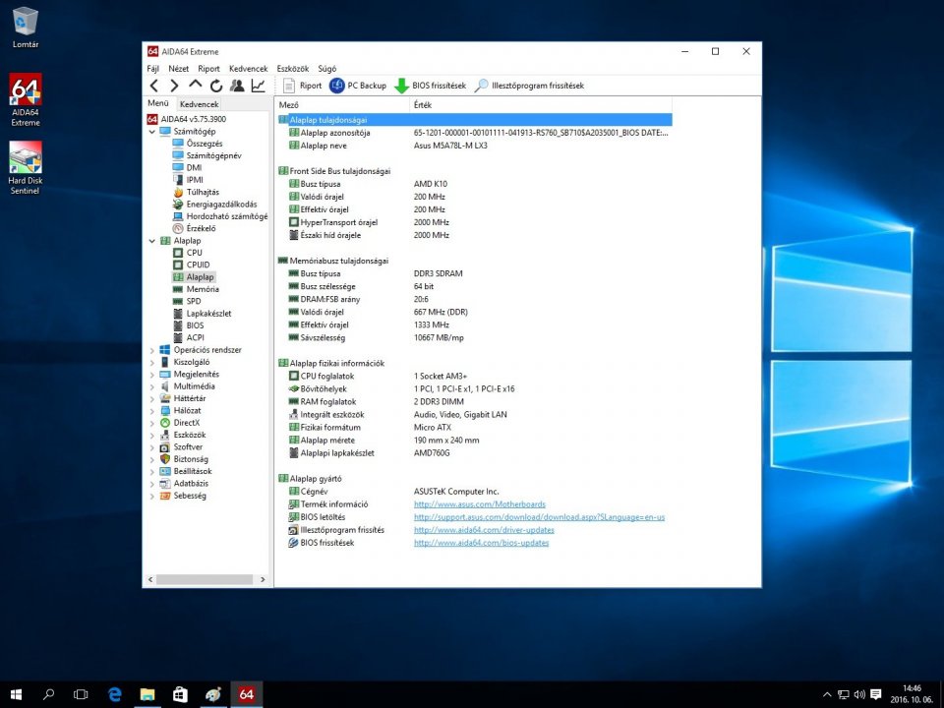The image size is (944, 708).
Task: Click the aida64.com driver-updates link
Action: click(484, 530)
